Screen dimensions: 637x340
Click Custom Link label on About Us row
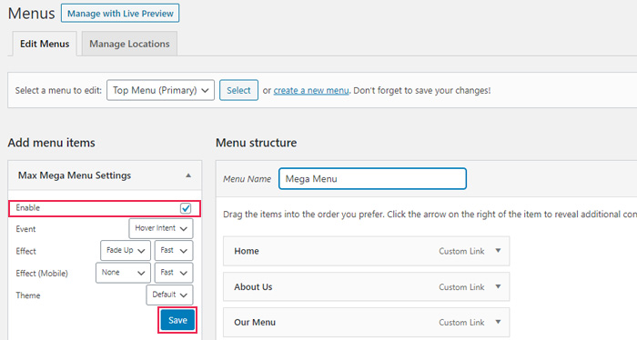tap(461, 287)
